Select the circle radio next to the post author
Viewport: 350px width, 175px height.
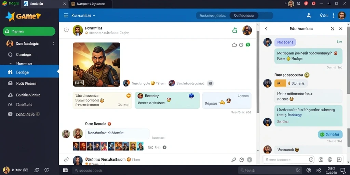[66, 30]
